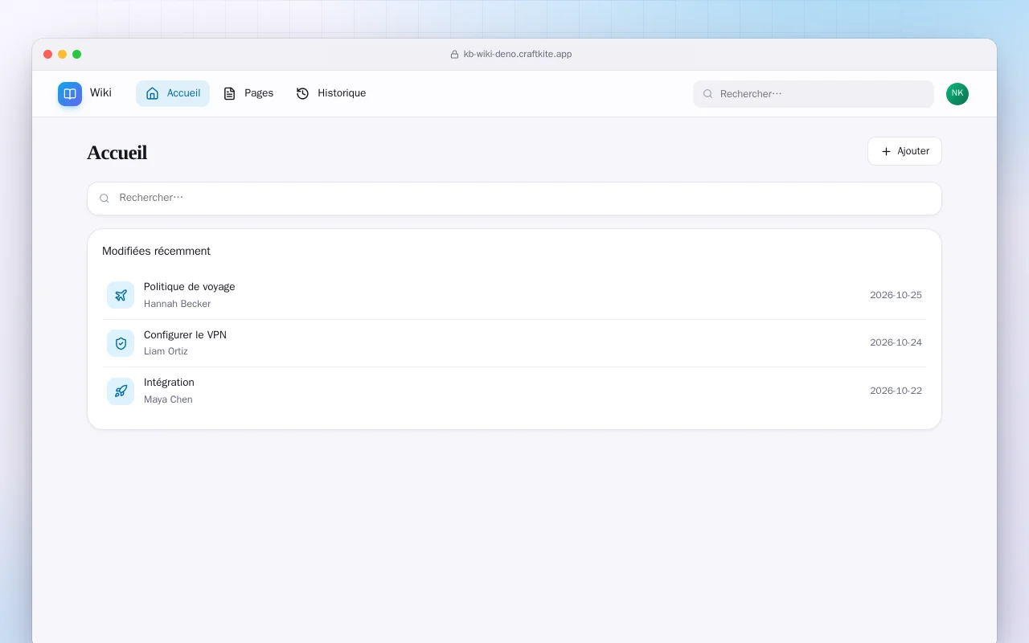
Task: Click the shield icon for Configurer le VPN
Action: (121, 343)
